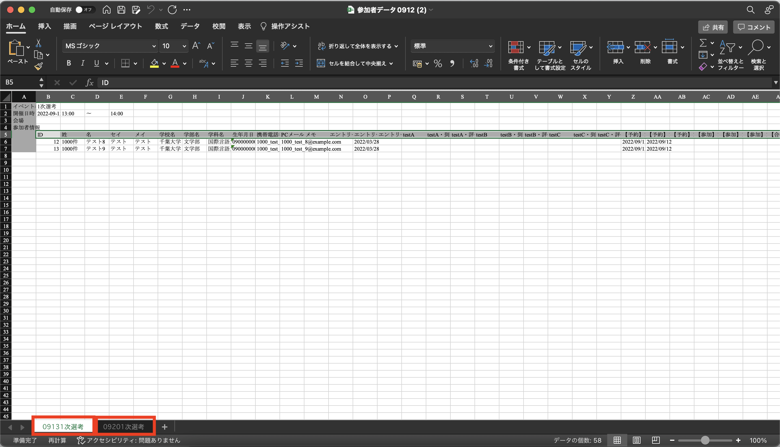Click the 共有 share button
The width and height of the screenshot is (780, 447).
(713, 27)
